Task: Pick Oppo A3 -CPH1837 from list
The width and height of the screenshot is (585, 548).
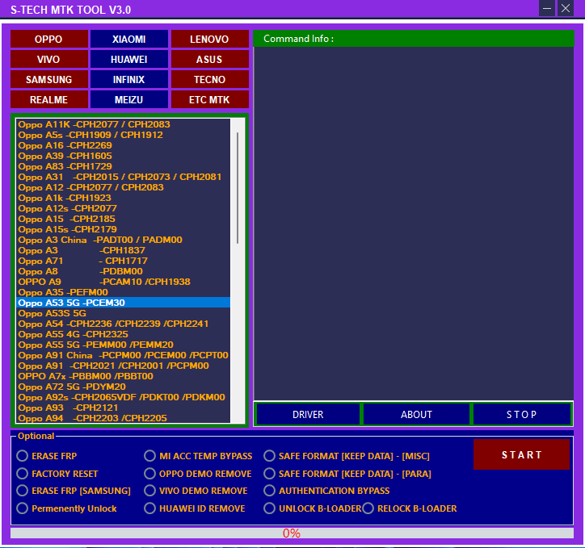Action: tap(123, 250)
